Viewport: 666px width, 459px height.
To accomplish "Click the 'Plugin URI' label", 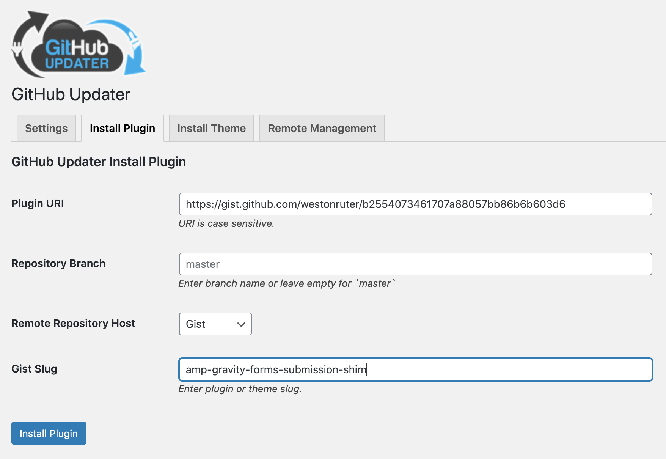I will click(38, 203).
